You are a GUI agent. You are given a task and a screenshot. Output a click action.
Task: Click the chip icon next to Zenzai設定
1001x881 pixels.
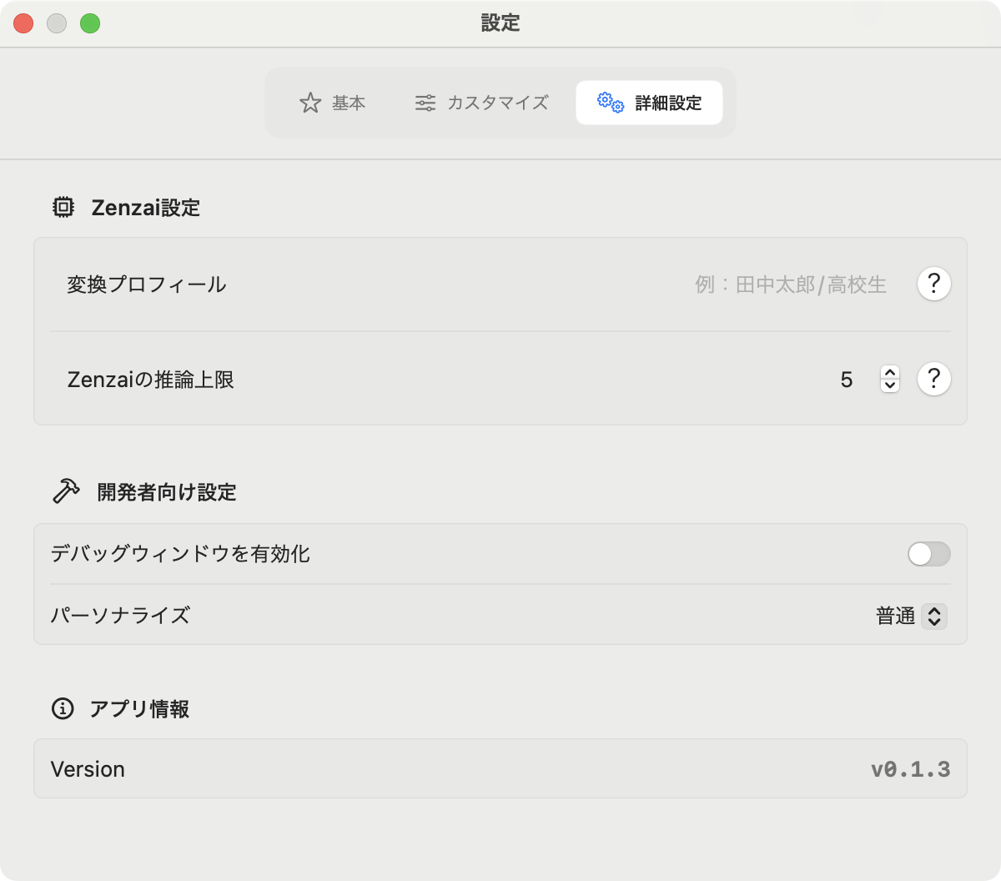63,207
